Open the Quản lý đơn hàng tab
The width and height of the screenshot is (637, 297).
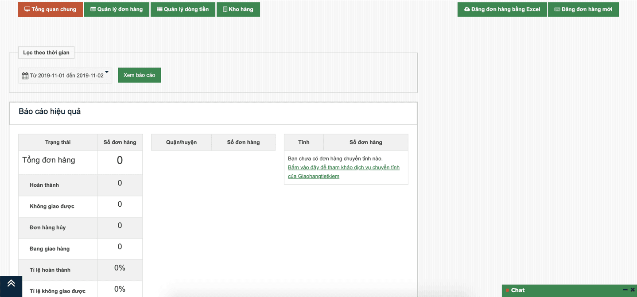click(117, 9)
